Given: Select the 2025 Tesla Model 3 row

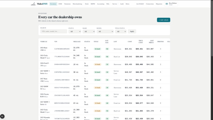Looking at the screenshot, I should point(104,111).
